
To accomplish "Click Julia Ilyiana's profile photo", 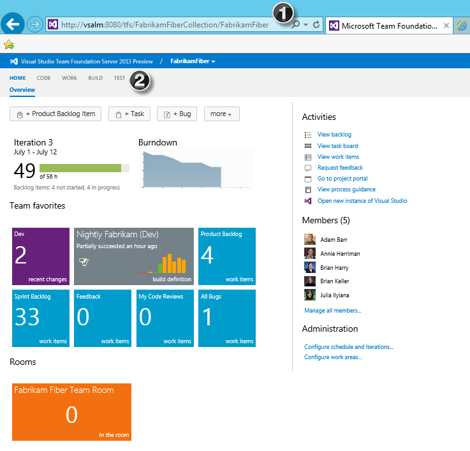I will pyautogui.click(x=310, y=295).
